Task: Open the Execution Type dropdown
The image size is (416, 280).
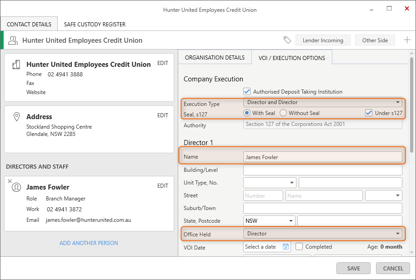Action: click(323, 102)
